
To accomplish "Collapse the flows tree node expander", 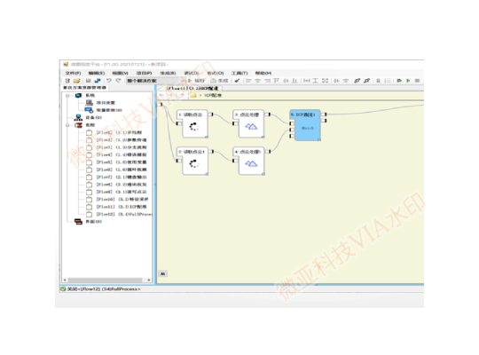I will (67, 125).
